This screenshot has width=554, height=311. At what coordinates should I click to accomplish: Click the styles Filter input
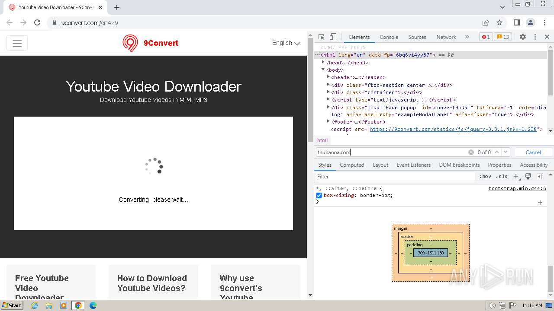[395, 176]
